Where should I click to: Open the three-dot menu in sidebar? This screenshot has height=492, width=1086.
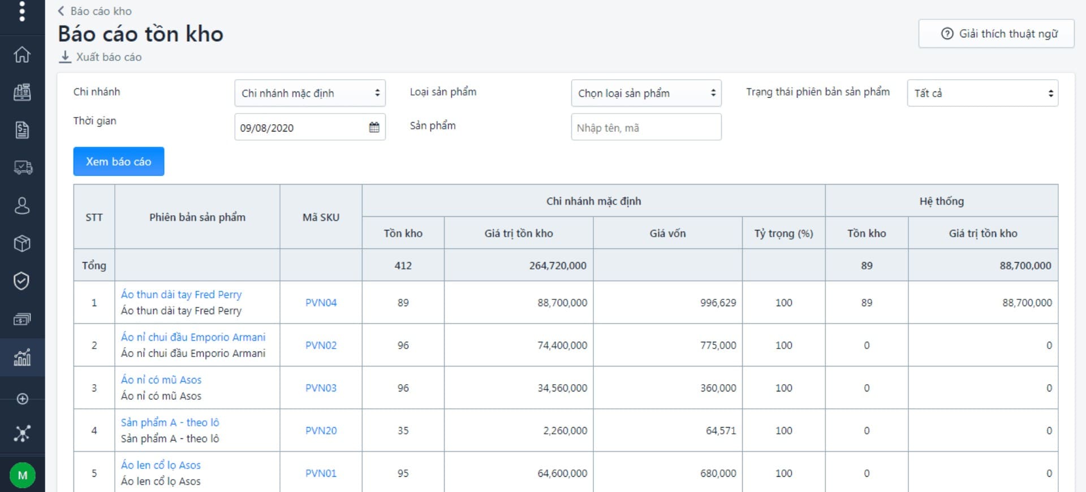22,11
